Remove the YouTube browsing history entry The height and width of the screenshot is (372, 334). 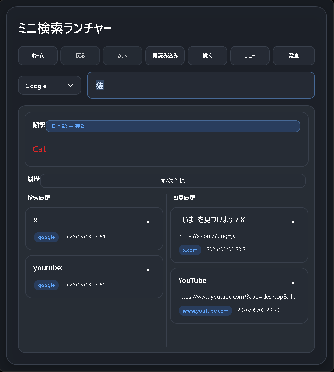click(293, 283)
